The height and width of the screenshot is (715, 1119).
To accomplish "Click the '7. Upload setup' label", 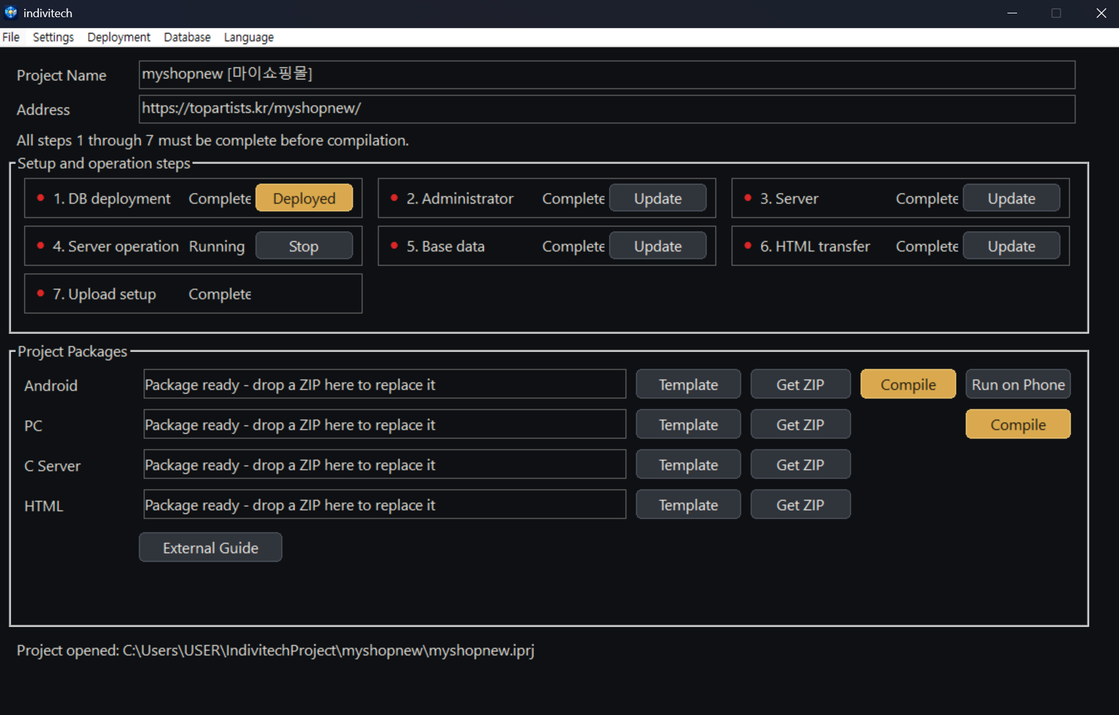I will point(105,294).
